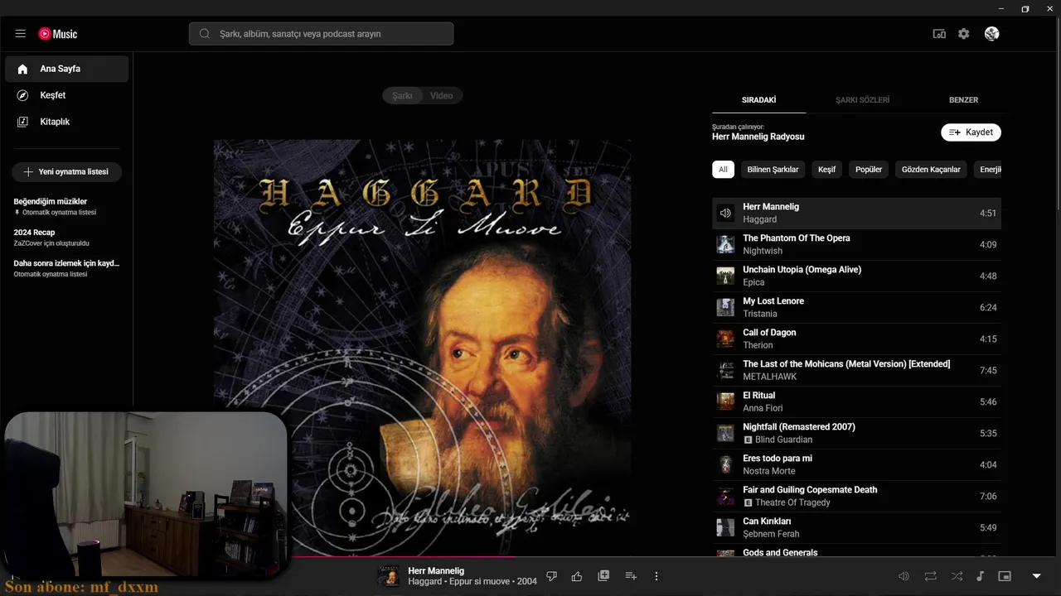
Task: Select the Keşif filter chip
Action: (826, 170)
